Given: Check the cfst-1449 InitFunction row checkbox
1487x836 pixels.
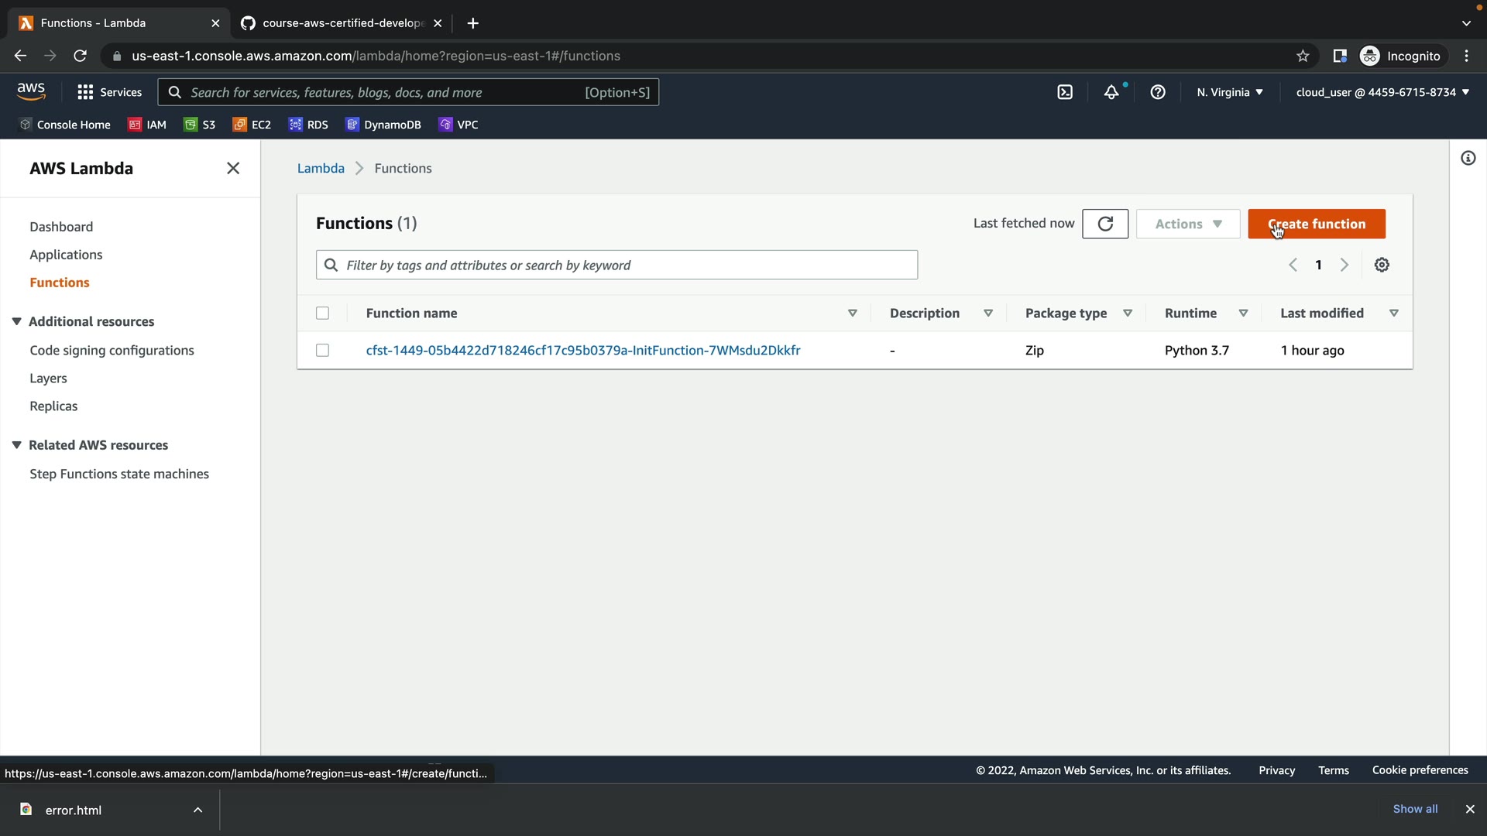Looking at the screenshot, I should pos(322,351).
